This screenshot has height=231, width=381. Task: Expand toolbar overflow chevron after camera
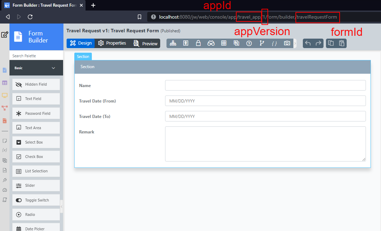tap(295, 43)
